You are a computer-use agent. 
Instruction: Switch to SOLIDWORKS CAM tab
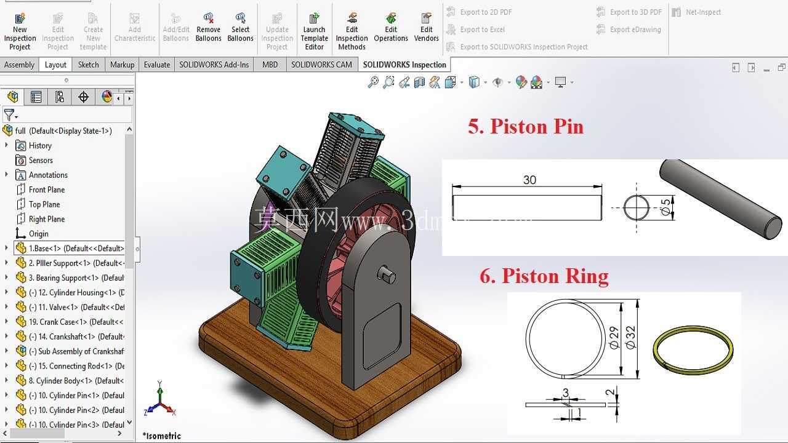pos(321,65)
